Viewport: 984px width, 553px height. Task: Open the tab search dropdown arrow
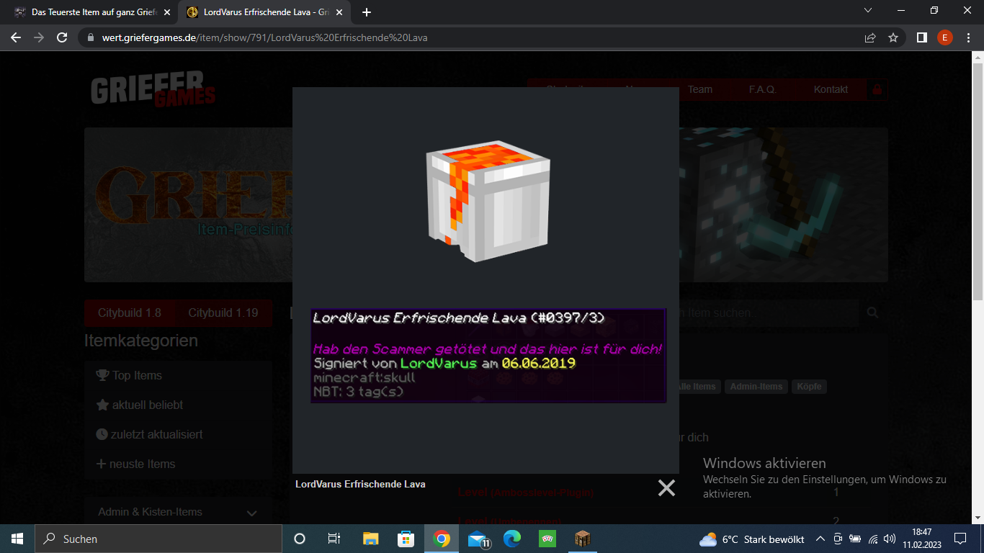coord(867,11)
